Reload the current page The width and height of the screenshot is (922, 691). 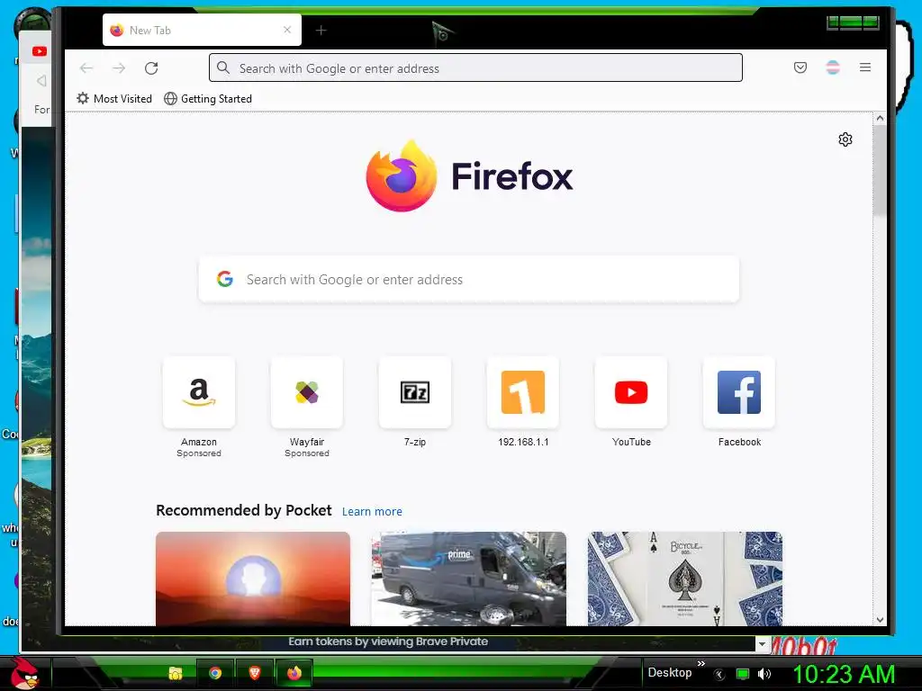coord(151,68)
